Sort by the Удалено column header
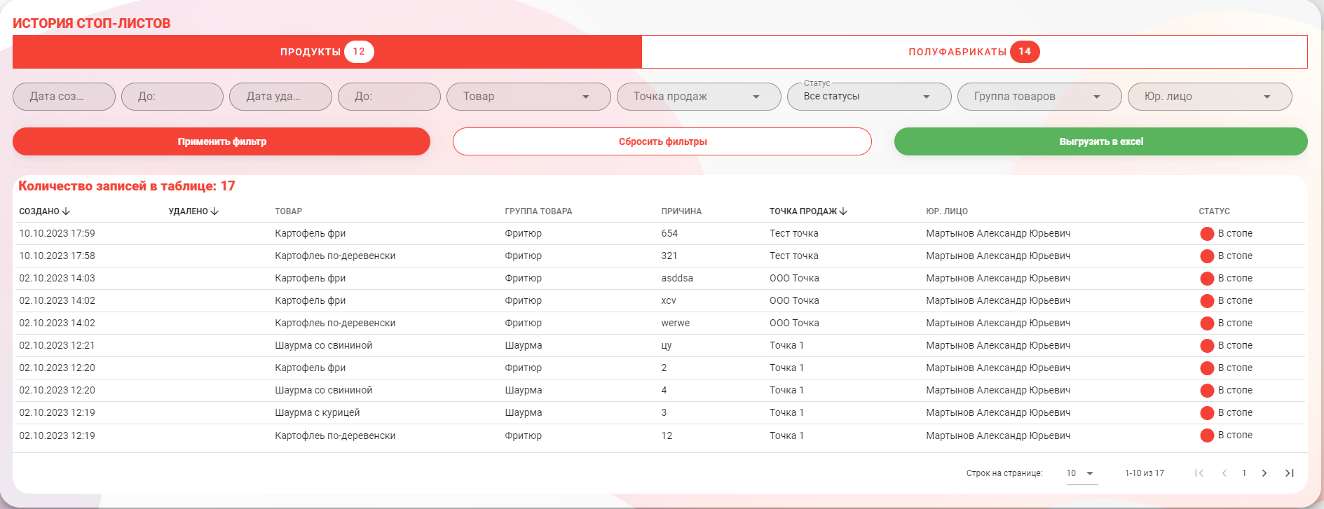1324x509 pixels. click(x=193, y=211)
